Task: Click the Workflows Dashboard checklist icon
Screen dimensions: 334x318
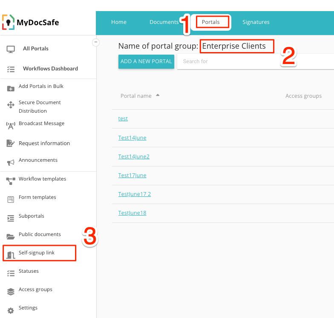Action: click(x=11, y=69)
